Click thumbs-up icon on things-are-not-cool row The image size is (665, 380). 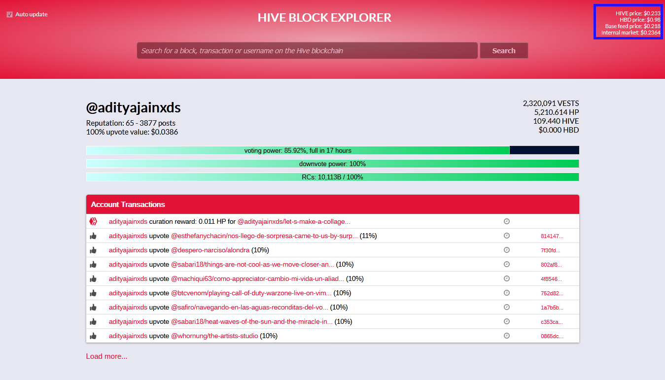[93, 265]
